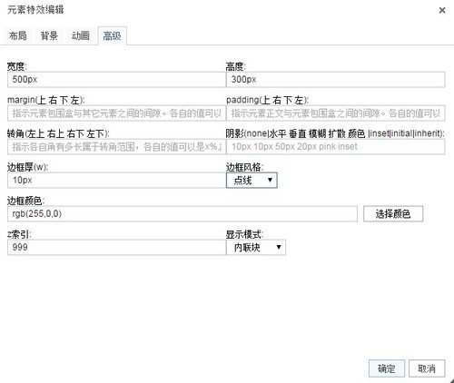Viewport: 454px width, 383px height.
Task: Click the 阴影 shadow input field
Action: 336,147
